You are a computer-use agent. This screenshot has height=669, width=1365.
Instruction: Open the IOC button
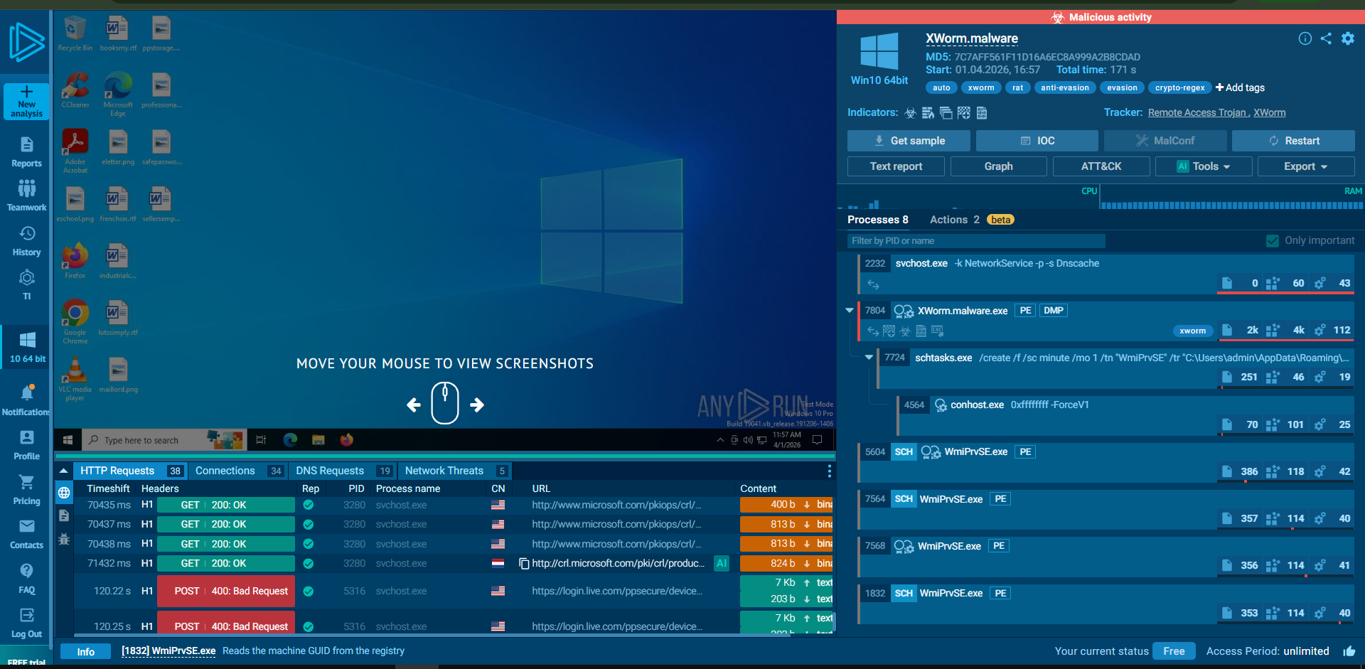[1037, 141]
